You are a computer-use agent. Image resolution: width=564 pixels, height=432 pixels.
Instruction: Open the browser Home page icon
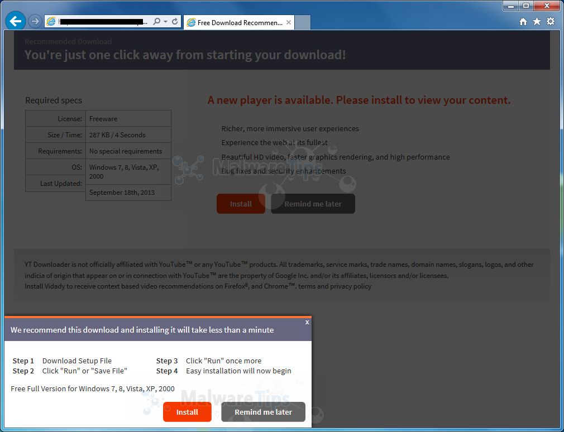click(523, 22)
